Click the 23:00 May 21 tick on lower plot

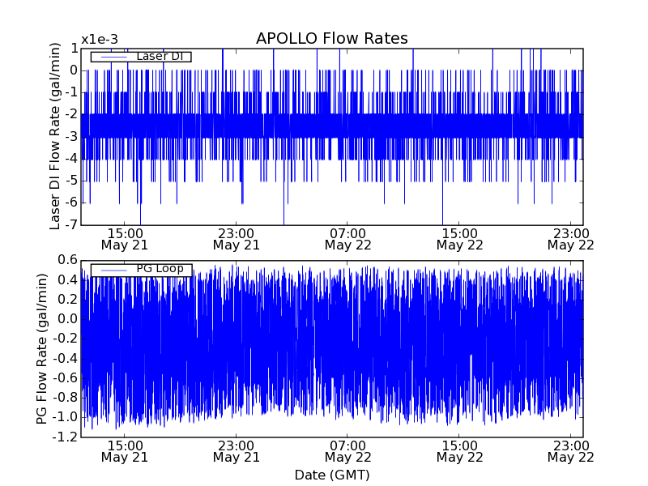tap(236, 451)
